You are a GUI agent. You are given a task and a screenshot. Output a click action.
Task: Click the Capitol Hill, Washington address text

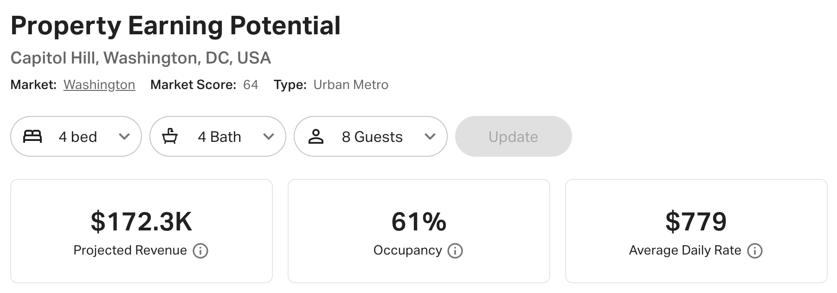click(141, 58)
